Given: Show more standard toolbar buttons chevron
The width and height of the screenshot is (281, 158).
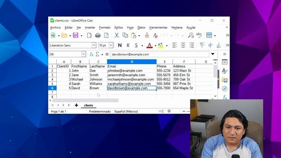Looking at the screenshot, I should click(x=227, y=35).
